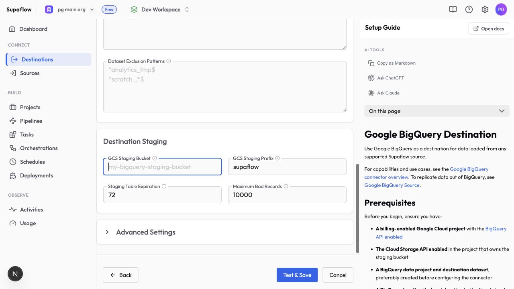Open the documentation book icon in header
Screen dimensions: 514x289
click(x=453, y=9)
